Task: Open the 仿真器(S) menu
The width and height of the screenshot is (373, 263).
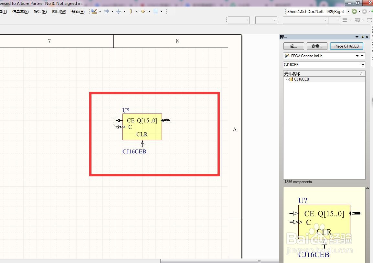Action: tap(20, 11)
